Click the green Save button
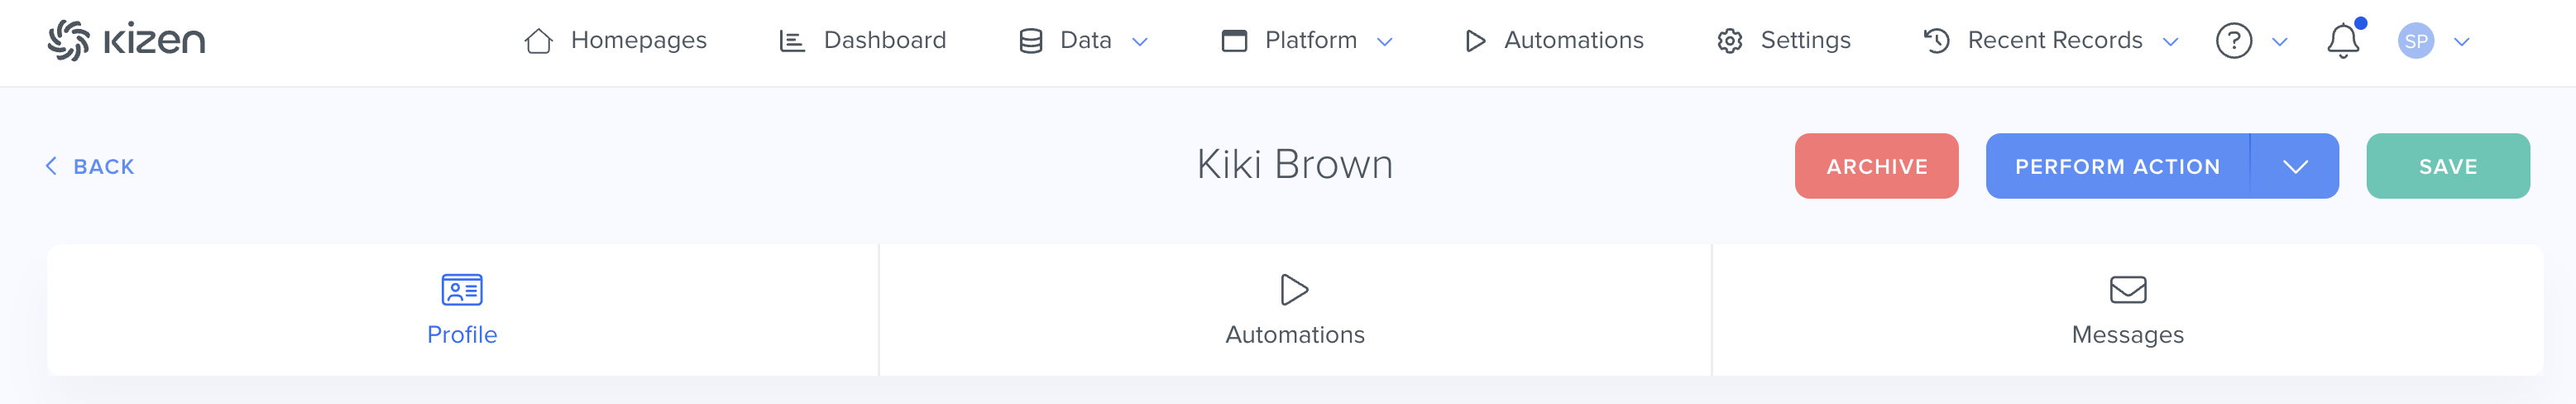Screen dimensions: 2576x404 2448,166
